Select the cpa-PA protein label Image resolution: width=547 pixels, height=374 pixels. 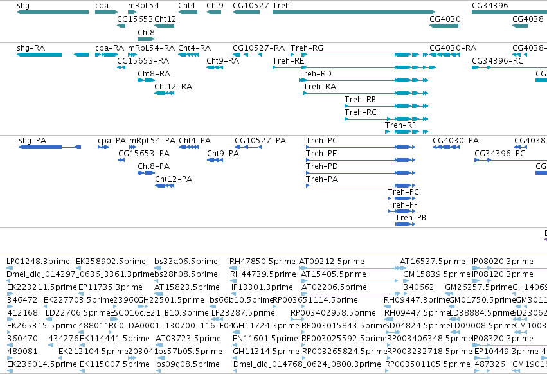pyautogui.click(x=112, y=141)
